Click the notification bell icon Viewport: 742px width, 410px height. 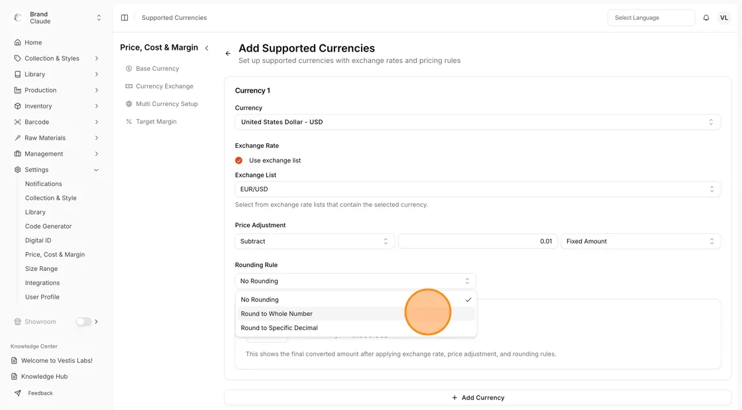click(706, 17)
